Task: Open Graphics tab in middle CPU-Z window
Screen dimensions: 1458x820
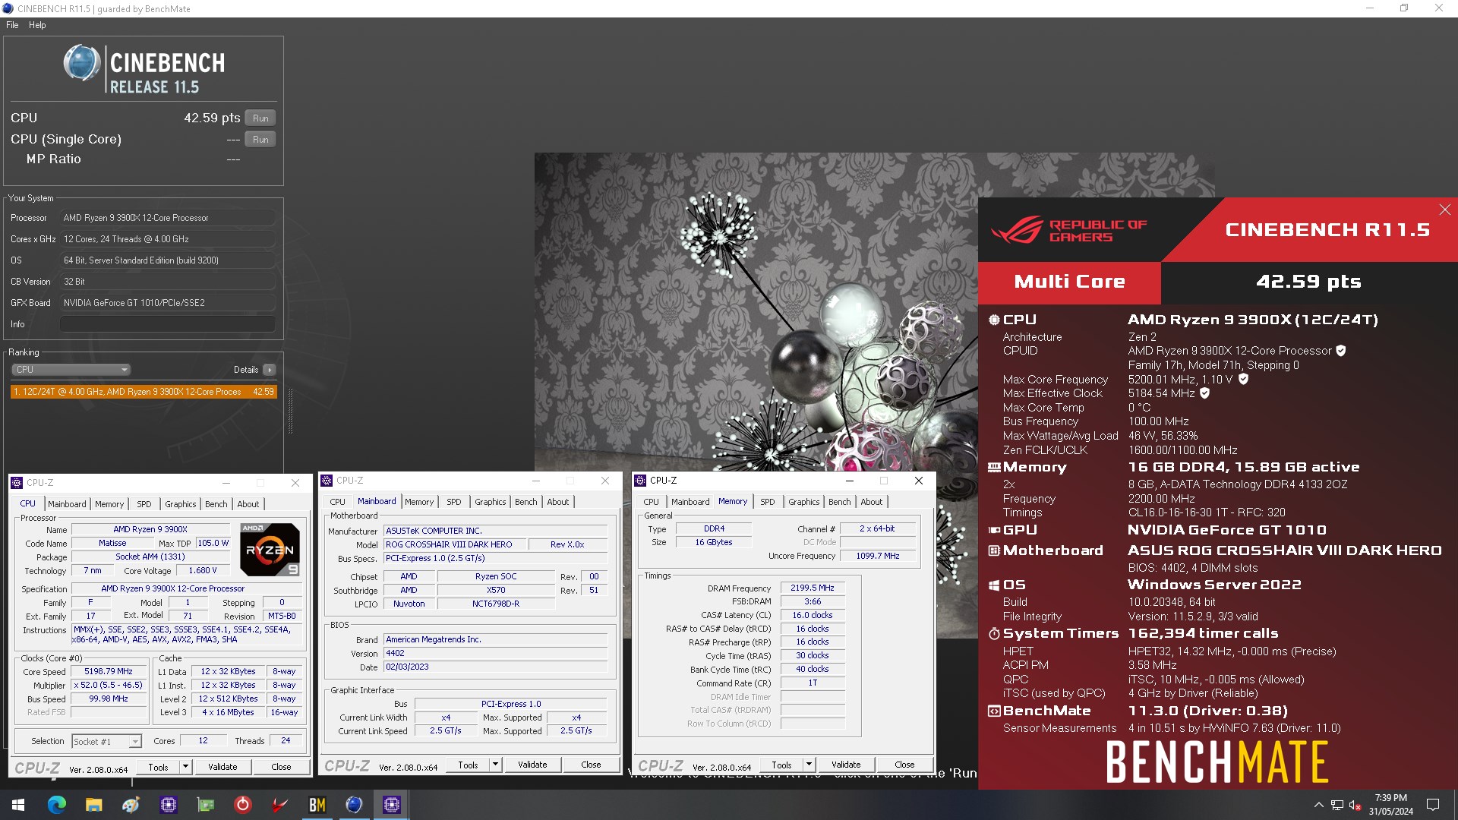Action: [x=490, y=502]
